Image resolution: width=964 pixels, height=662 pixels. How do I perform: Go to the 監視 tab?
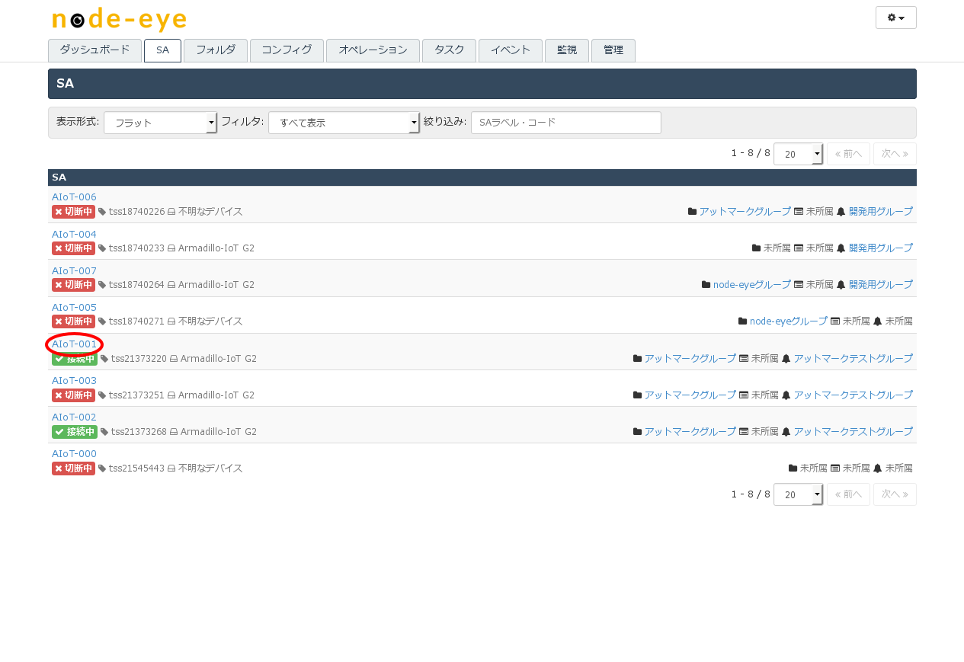(x=567, y=50)
